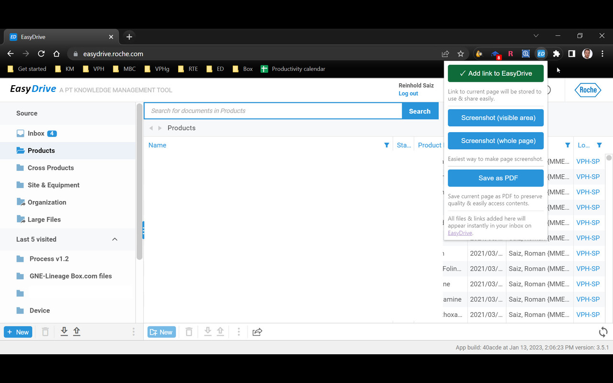Click the 'Log out' link
Screen dimensions: 613x383
pos(408,93)
